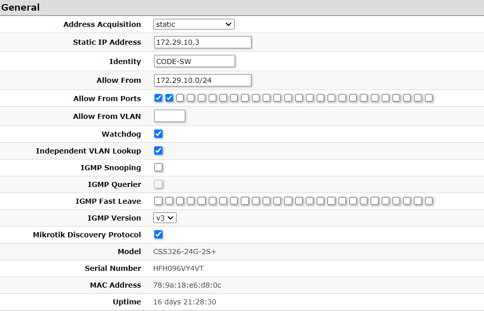Click the IGMP Fast Leave label

pyautogui.click(x=108, y=201)
